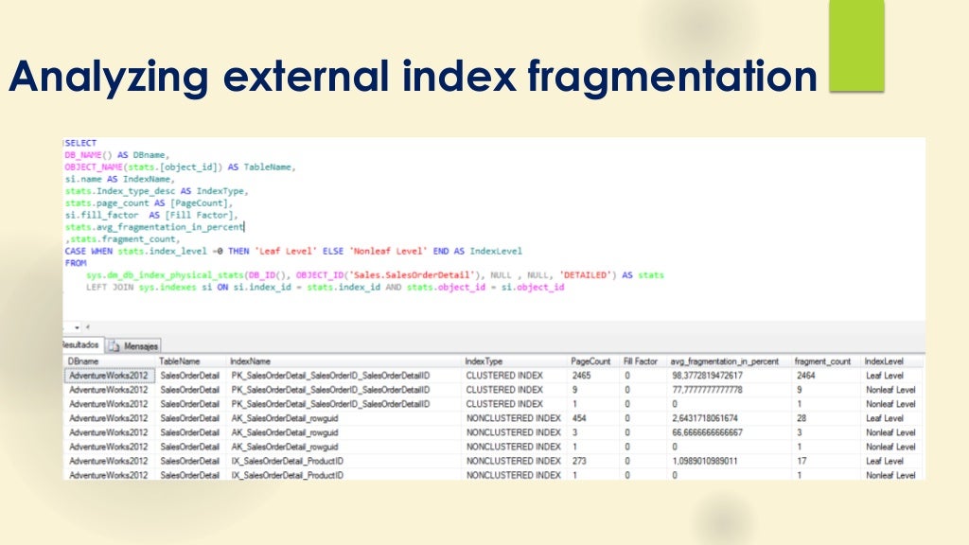Select fragment_count value 28
The height and width of the screenshot is (545, 969).
[802, 418]
